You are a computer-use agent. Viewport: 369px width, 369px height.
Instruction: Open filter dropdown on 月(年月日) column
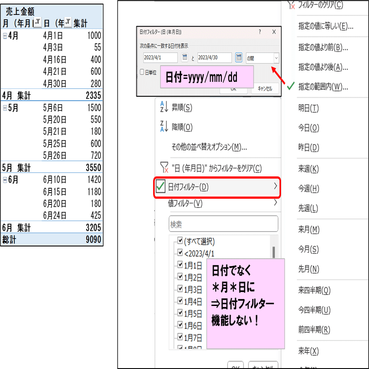tap(37, 22)
